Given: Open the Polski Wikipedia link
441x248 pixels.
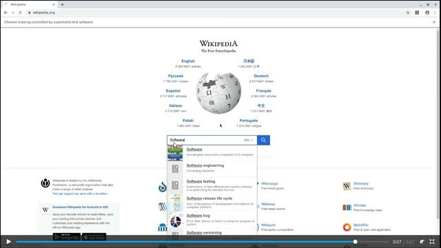Looking at the screenshot, I should pos(188,121).
